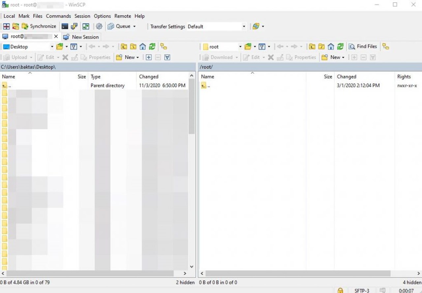Click the Keep Remote Directory Up to Date icon
This screenshot has height=293, width=422.
point(86,26)
